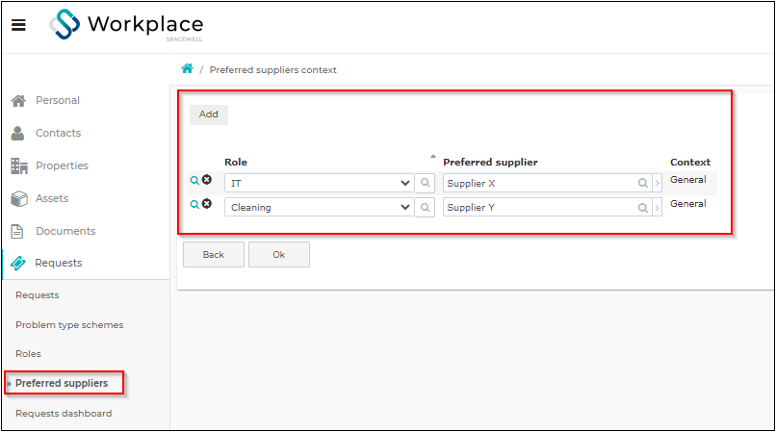Image resolution: width=776 pixels, height=432 pixels.
Task: Click General context in Cleaning row
Action: pos(688,203)
